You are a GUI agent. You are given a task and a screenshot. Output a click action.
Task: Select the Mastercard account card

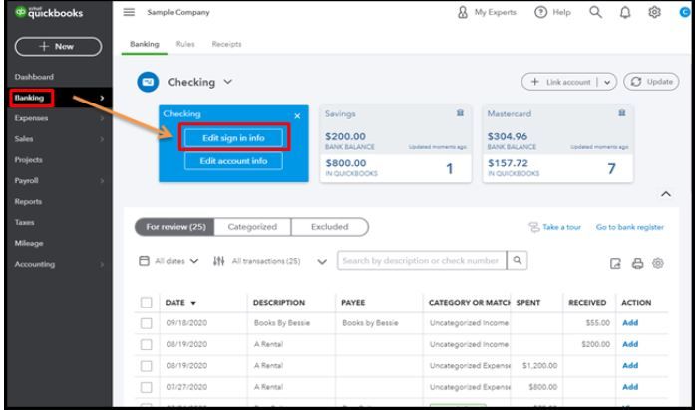(557, 143)
